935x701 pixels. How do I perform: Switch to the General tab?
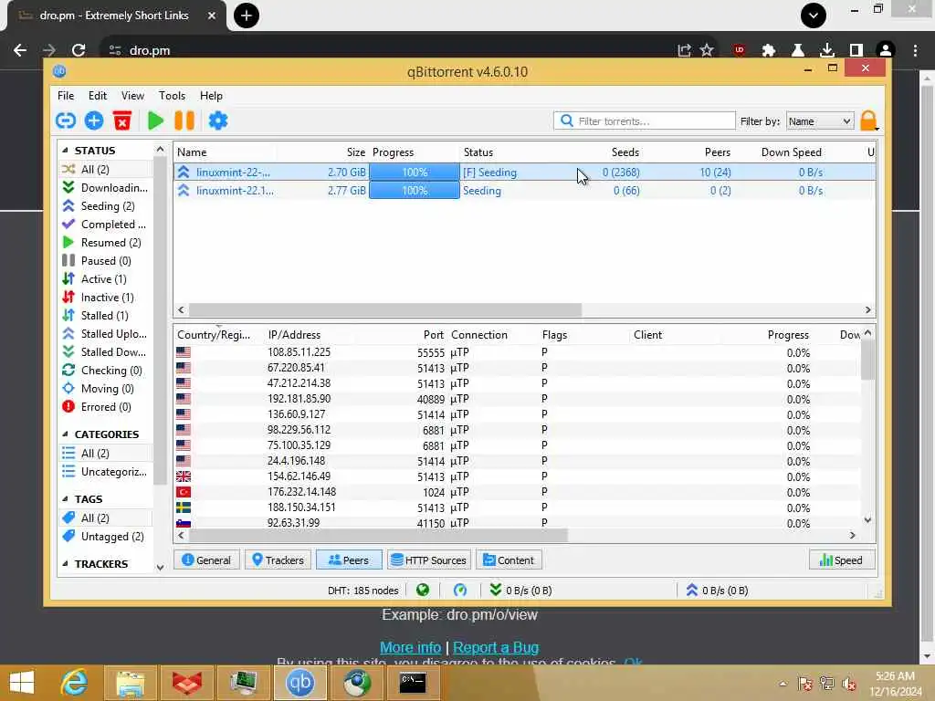(206, 560)
